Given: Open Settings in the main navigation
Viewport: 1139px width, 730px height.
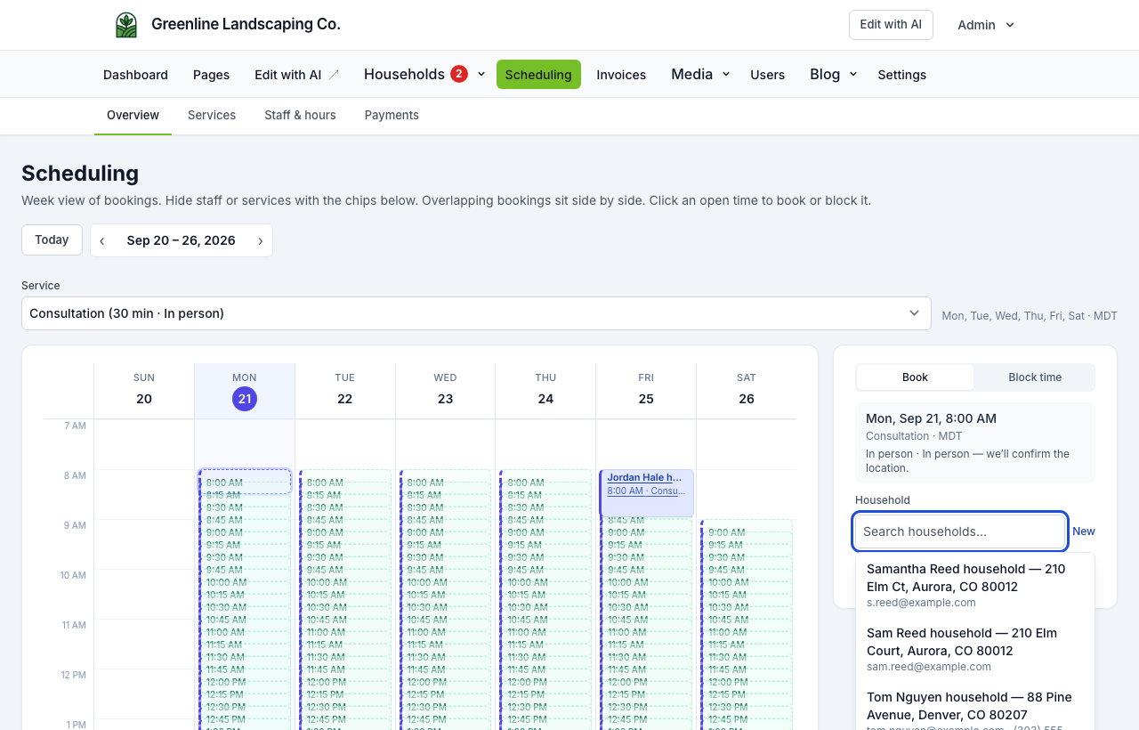Looking at the screenshot, I should tap(902, 75).
